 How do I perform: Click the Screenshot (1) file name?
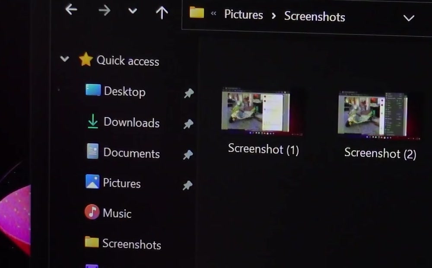(x=264, y=149)
